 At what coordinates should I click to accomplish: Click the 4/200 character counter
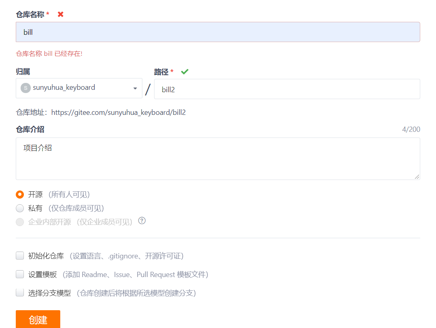pos(411,129)
